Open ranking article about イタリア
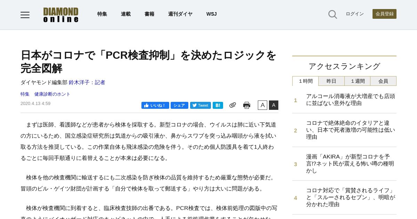Image resolution: width=417 pixels, height=219 pixels. [x=350, y=130]
